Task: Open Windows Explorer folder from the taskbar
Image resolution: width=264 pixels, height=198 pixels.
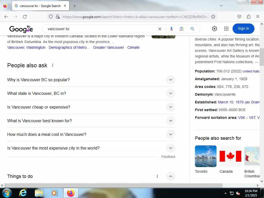Action: [x=39, y=193]
